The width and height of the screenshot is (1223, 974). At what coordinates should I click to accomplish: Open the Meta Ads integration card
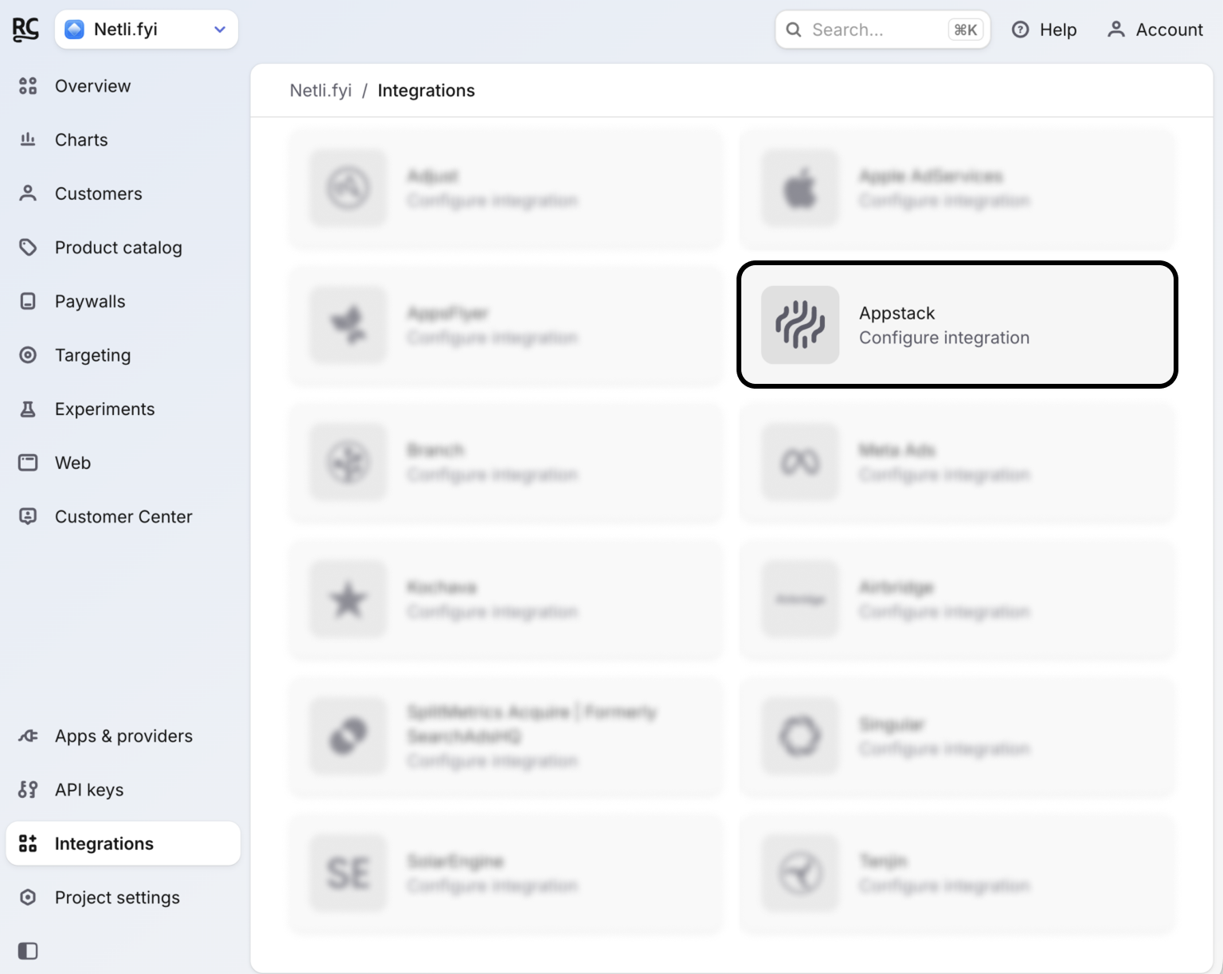pyautogui.click(x=957, y=463)
